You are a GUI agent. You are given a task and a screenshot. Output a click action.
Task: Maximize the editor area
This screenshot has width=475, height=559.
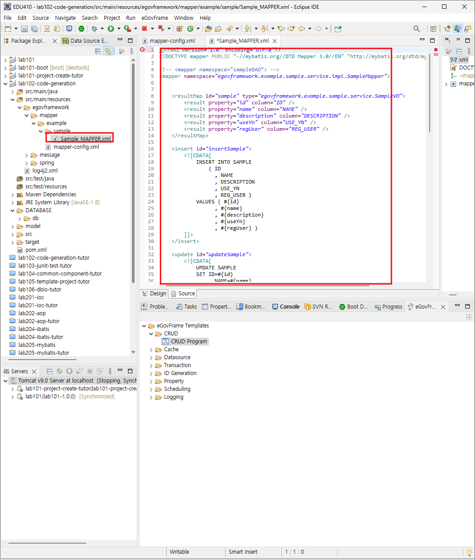tap(432, 40)
